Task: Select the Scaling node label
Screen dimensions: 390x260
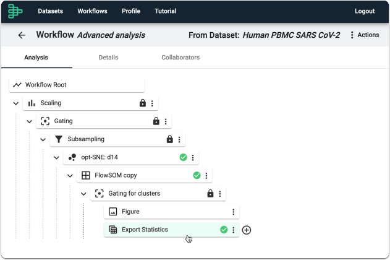Action: coord(51,103)
